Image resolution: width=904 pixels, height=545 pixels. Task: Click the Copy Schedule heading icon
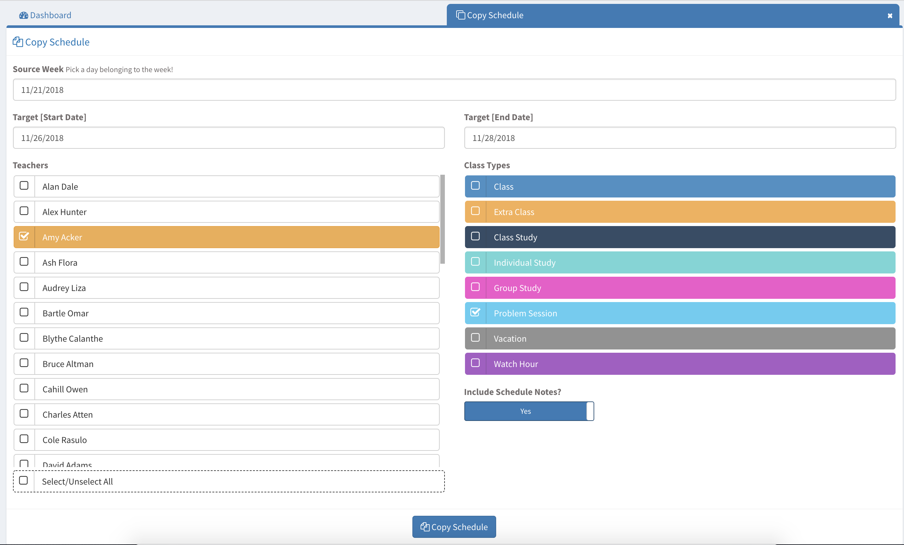point(18,42)
